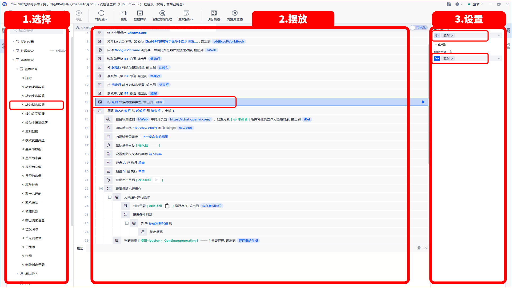Expand the 我的收藏 tree node
The width and height of the screenshot is (512, 288).
14,42
